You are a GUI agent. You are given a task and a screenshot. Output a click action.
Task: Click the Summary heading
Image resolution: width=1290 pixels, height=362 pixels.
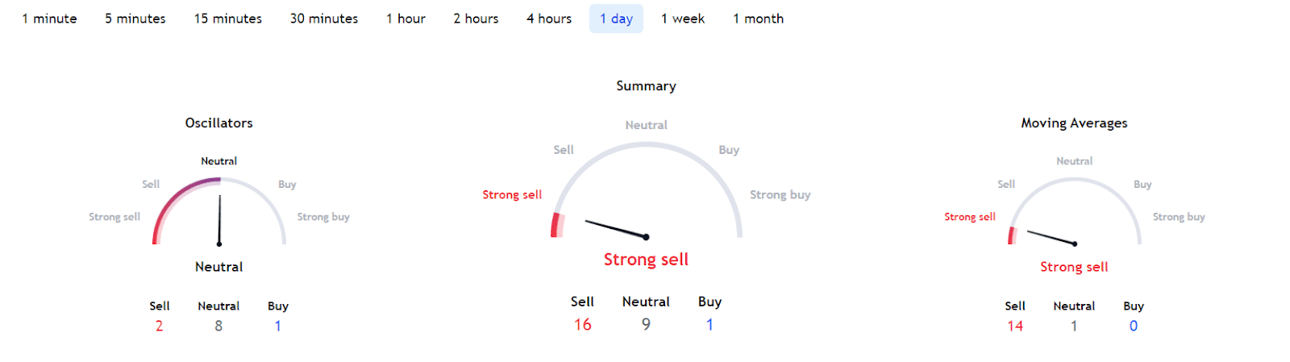(646, 86)
